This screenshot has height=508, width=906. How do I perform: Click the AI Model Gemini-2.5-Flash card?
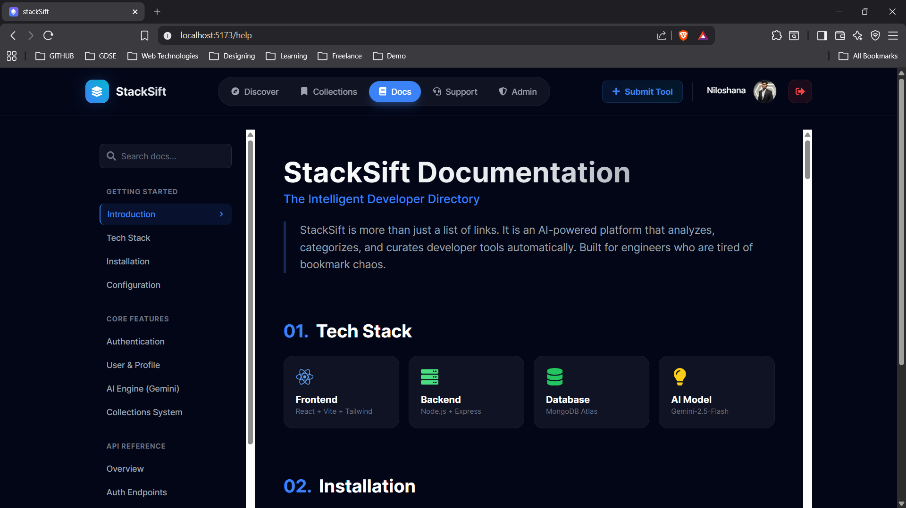click(x=716, y=392)
